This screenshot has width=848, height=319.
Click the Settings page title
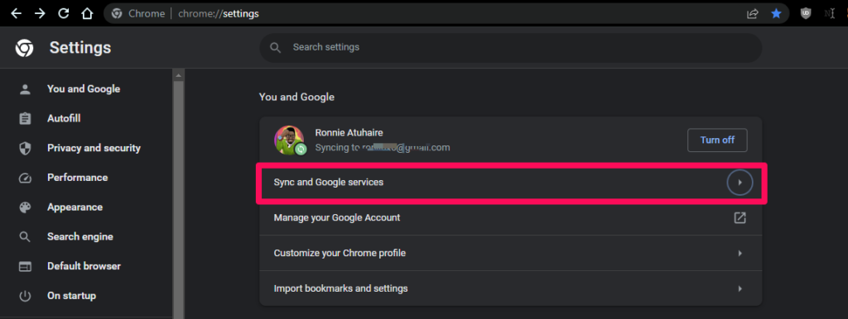coord(80,48)
